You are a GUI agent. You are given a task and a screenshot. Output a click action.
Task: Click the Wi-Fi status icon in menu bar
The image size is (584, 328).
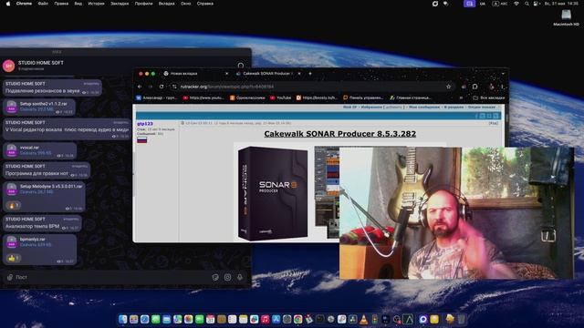(516, 4)
